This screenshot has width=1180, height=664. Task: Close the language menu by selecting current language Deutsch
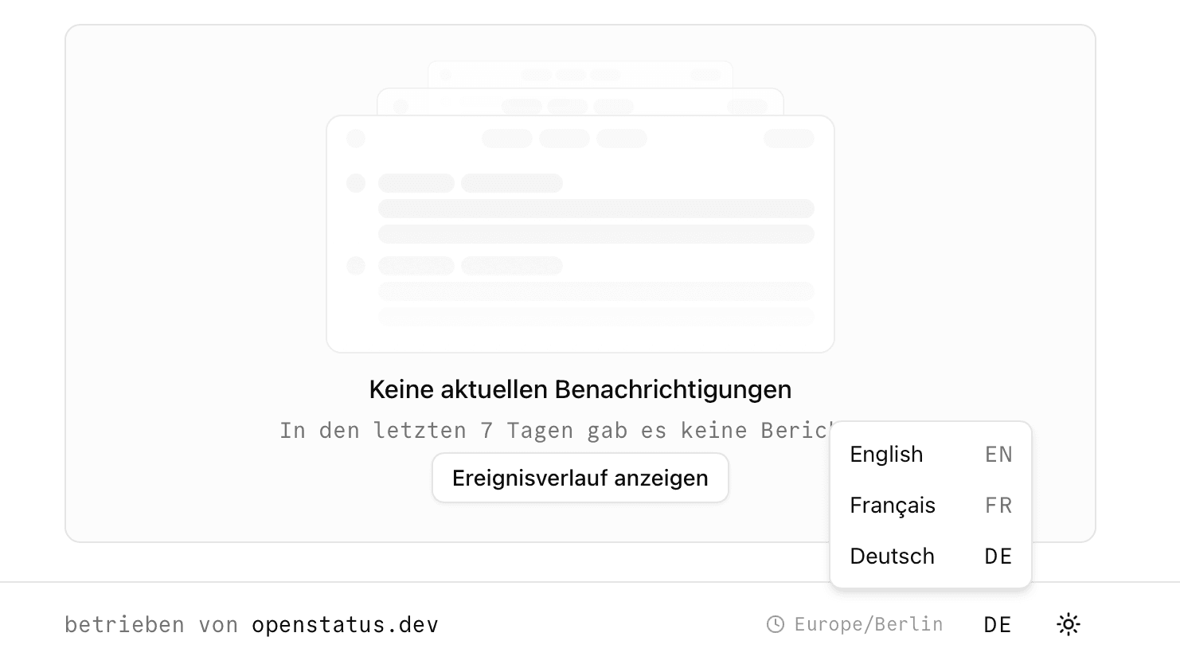[x=892, y=556]
